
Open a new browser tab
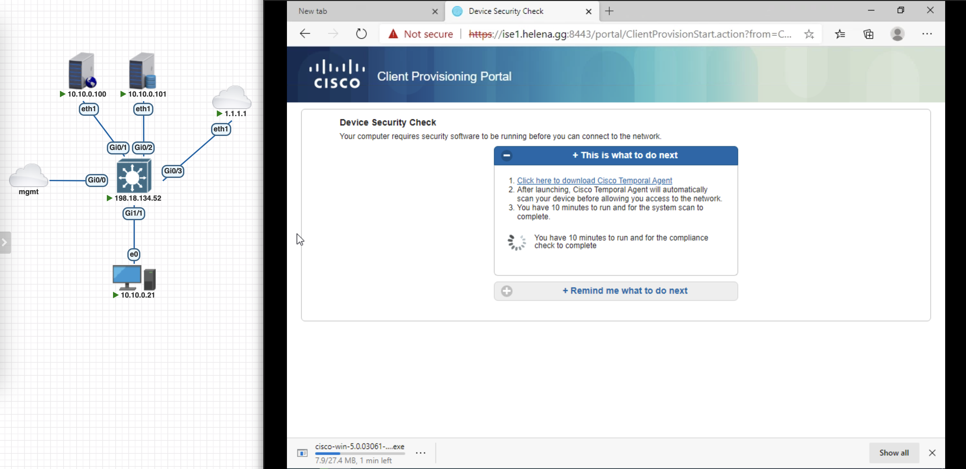609,11
